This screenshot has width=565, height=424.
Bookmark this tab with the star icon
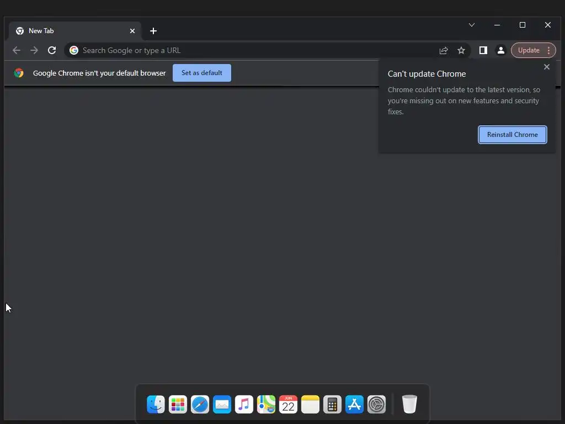pos(461,50)
